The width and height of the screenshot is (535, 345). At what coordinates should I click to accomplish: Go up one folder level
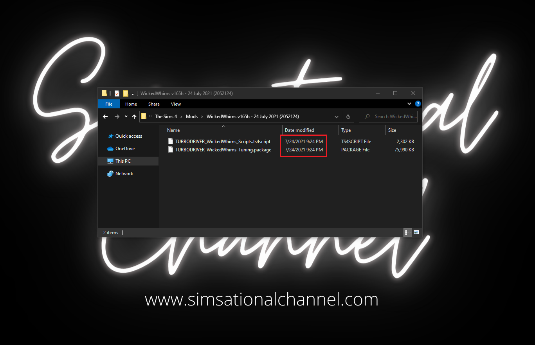pyautogui.click(x=134, y=117)
